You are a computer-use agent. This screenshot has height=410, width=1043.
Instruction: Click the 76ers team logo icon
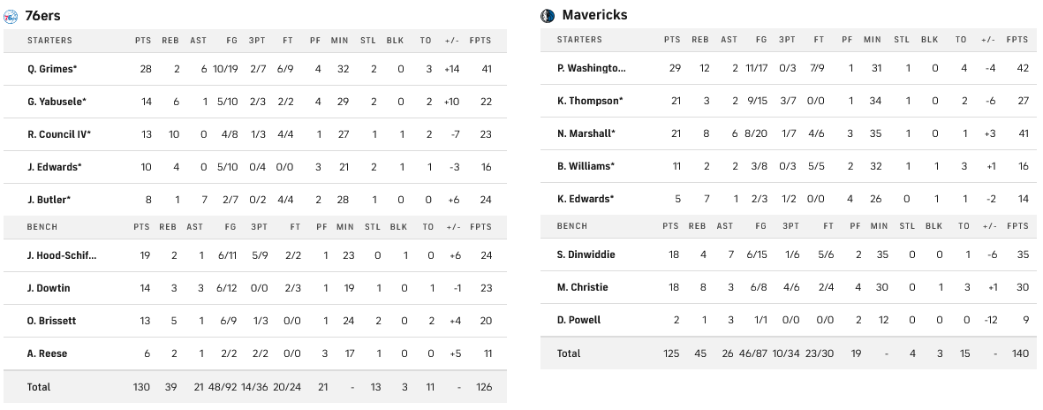pos(11,17)
